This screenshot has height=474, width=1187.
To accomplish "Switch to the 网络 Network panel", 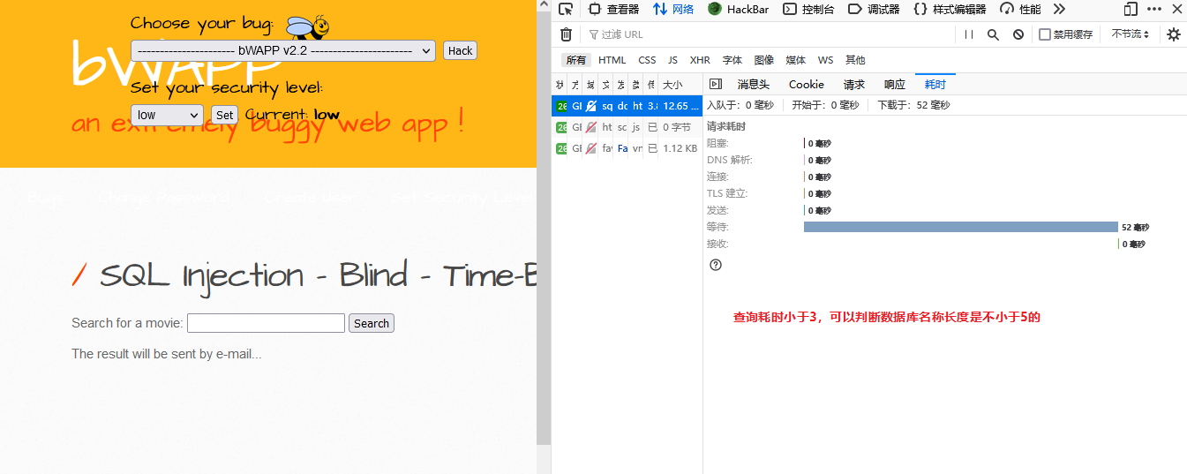I will click(x=673, y=9).
